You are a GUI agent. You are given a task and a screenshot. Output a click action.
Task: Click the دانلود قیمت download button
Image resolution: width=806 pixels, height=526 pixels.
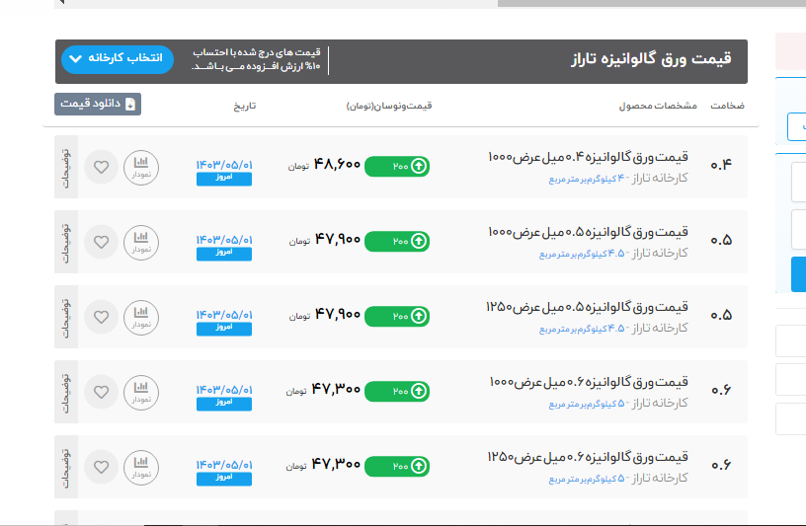[x=98, y=104]
